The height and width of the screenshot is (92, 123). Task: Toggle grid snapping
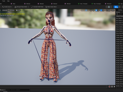(96, 10)
